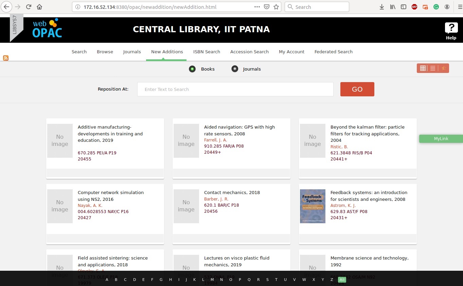Open the Browse tab
The width and height of the screenshot is (463, 286).
pyautogui.click(x=105, y=52)
